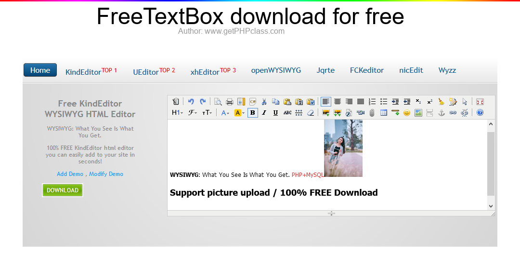Insert Flash with the flash icon
This screenshot has height=254, width=520.
point(349,113)
